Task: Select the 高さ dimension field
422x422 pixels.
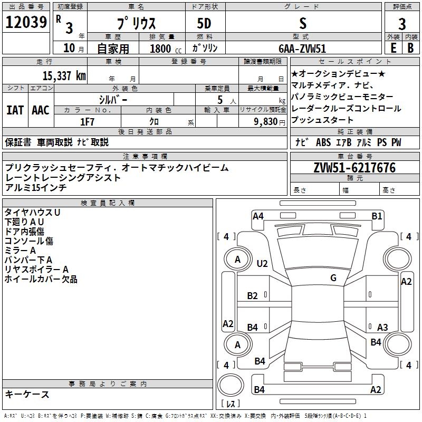Action: [399, 189]
